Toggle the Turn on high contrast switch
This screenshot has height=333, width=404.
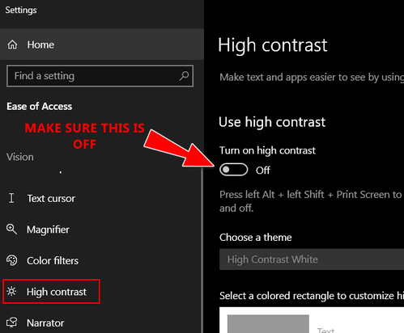233,170
